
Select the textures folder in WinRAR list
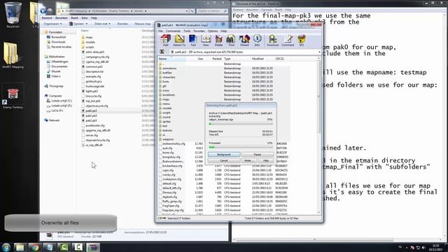(x=167, y=130)
